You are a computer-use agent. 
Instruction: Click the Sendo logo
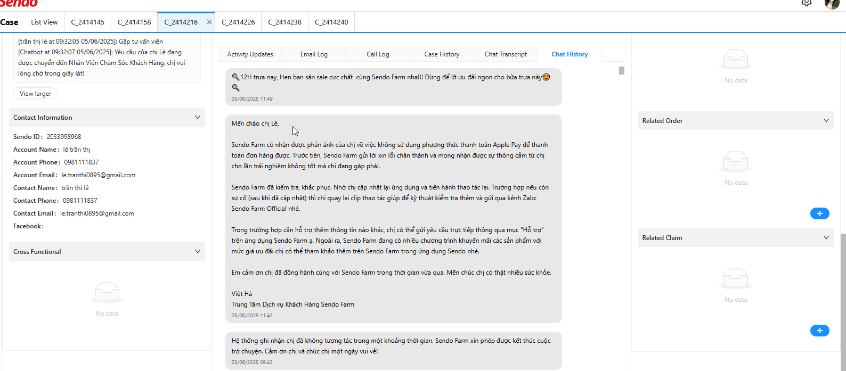point(19,3)
